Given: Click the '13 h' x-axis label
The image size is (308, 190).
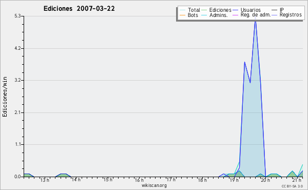Looking at the screenshot, I should 45,180.
